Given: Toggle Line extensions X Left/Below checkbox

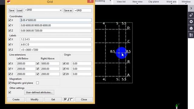Looking at the screenshot, I should [9, 64].
